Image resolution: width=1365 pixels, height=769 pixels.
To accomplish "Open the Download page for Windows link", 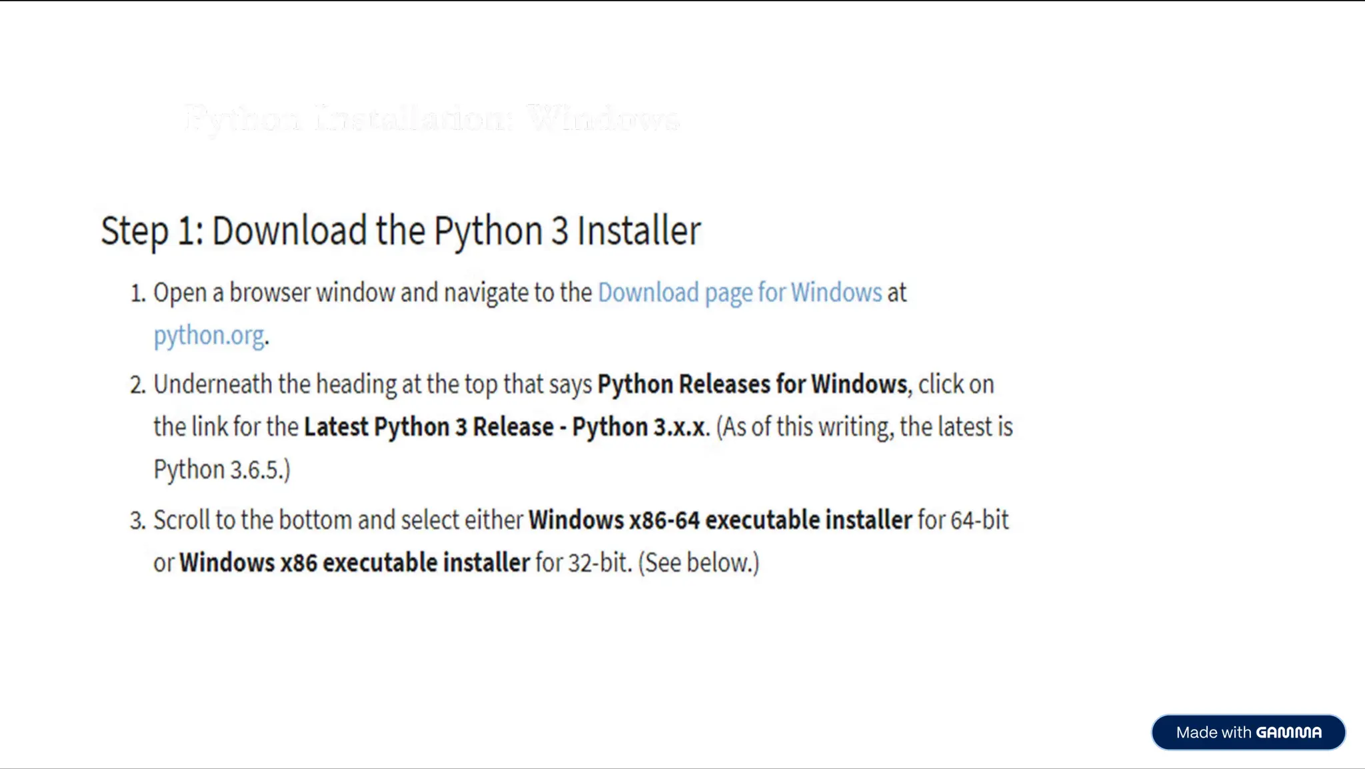I will coord(739,293).
